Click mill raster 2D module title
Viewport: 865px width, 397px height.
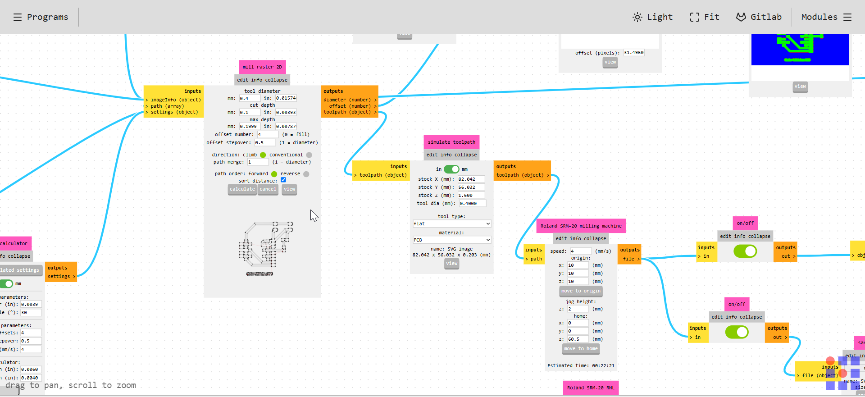tap(262, 67)
